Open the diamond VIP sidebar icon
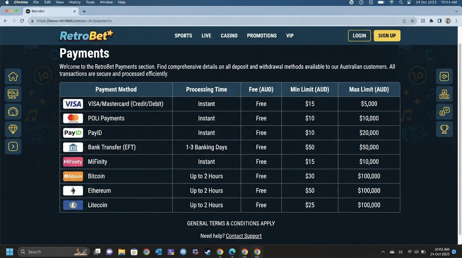 13,129
